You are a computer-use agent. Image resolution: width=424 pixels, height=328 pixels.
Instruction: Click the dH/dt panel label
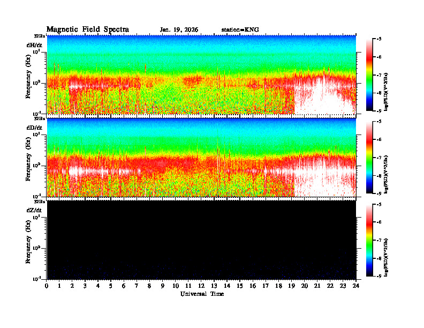34,45
